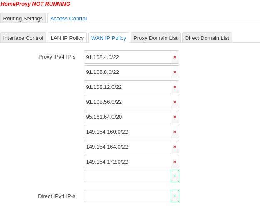Open the LAN IP Policy tab
The width and height of the screenshot is (260, 213).
67,38
